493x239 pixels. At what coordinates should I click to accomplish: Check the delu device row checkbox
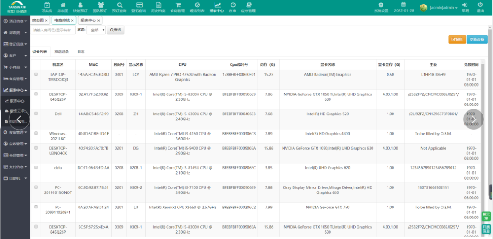coord(36,167)
